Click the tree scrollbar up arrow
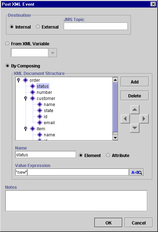The height and width of the screenshot is (232, 158). coord(115,80)
